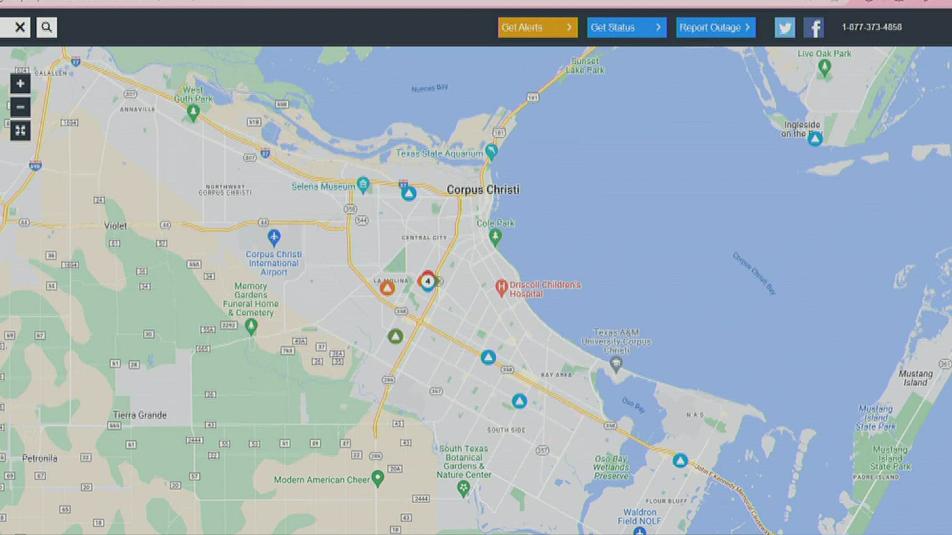Open the search magnifier icon
The height and width of the screenshot is (535, 952).
pos(47,27)
